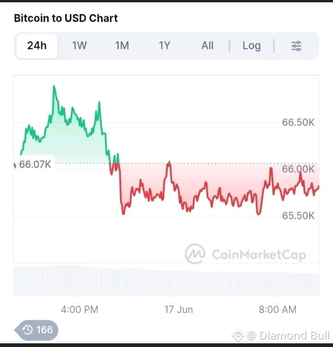Click the volume bars below the chart
The height and width of the screenshot is (347, 333).
[x=166, y=281]
